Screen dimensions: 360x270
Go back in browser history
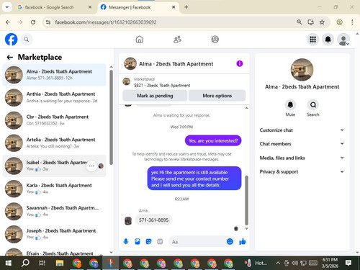[8, 22]
